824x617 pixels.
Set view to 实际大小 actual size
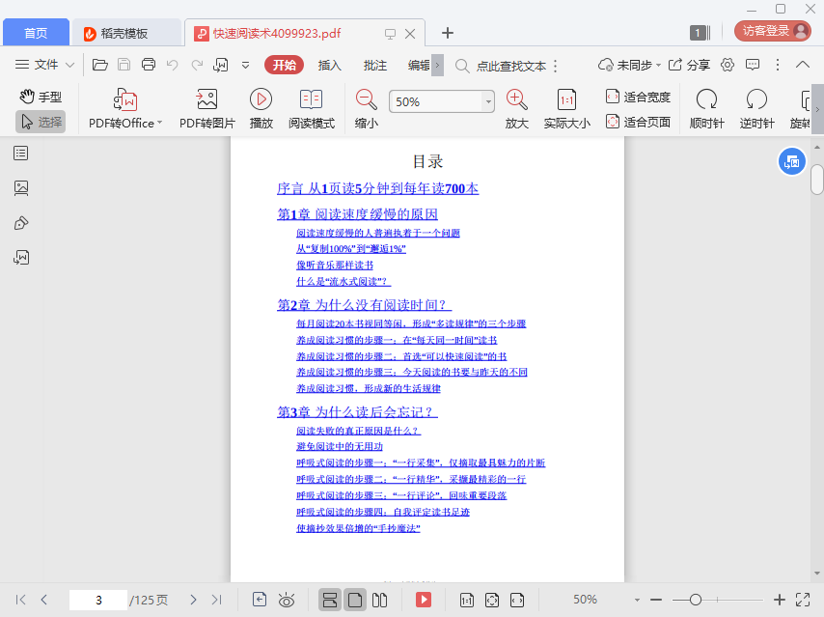(x=566, y=109)
